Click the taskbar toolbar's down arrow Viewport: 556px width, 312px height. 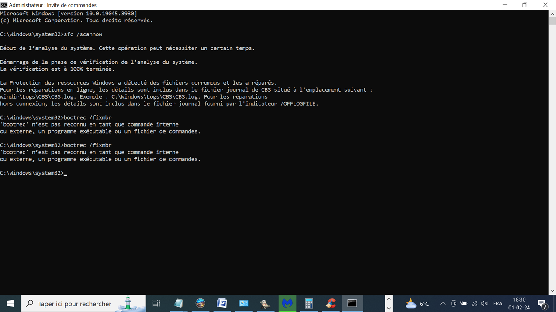point(389,308)
